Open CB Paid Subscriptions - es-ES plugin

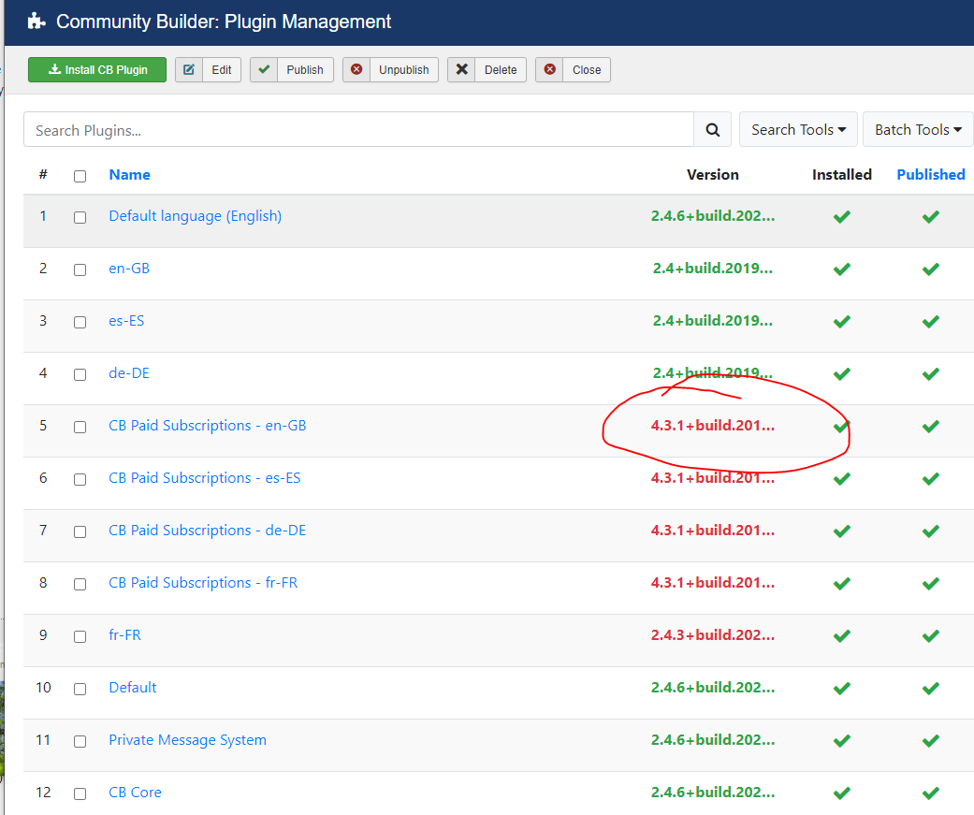(204, 478)
